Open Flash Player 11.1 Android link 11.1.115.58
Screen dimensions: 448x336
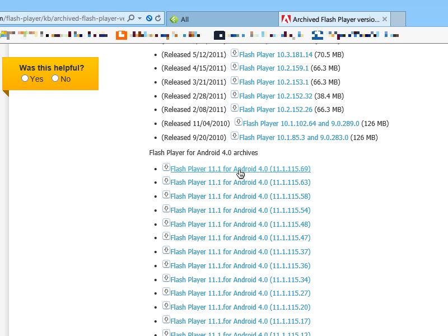(240, 197)
